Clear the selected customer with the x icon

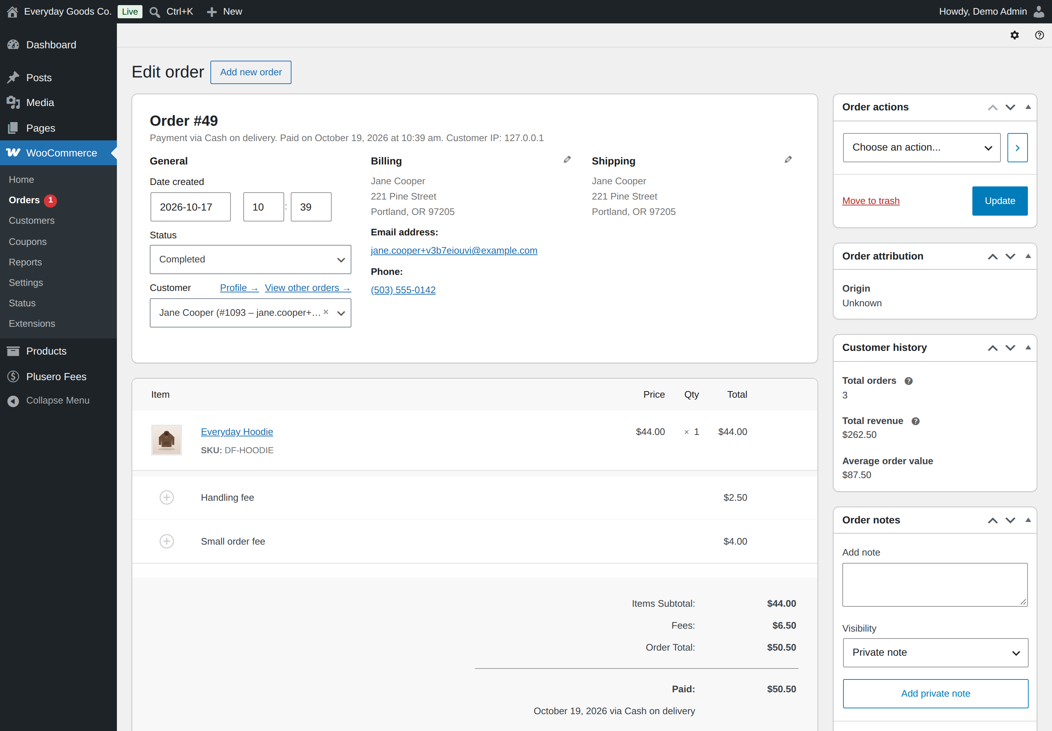(x=326, y=312)
